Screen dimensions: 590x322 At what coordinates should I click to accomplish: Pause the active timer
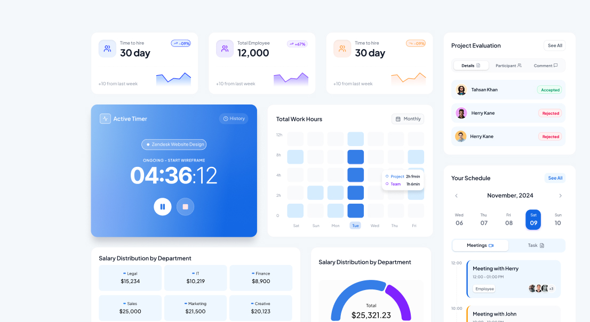click(x=163, y=206)
